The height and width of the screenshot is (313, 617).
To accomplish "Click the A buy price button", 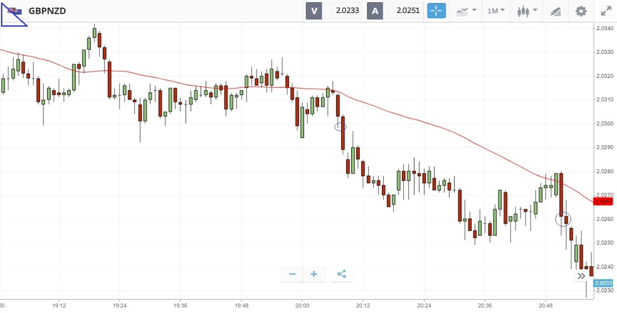I will [x=375, y=10].
